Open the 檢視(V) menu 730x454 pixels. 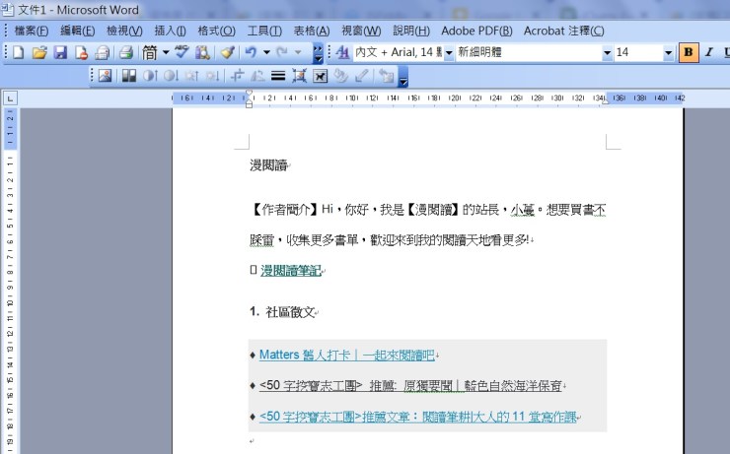click(x=124, y=31)
